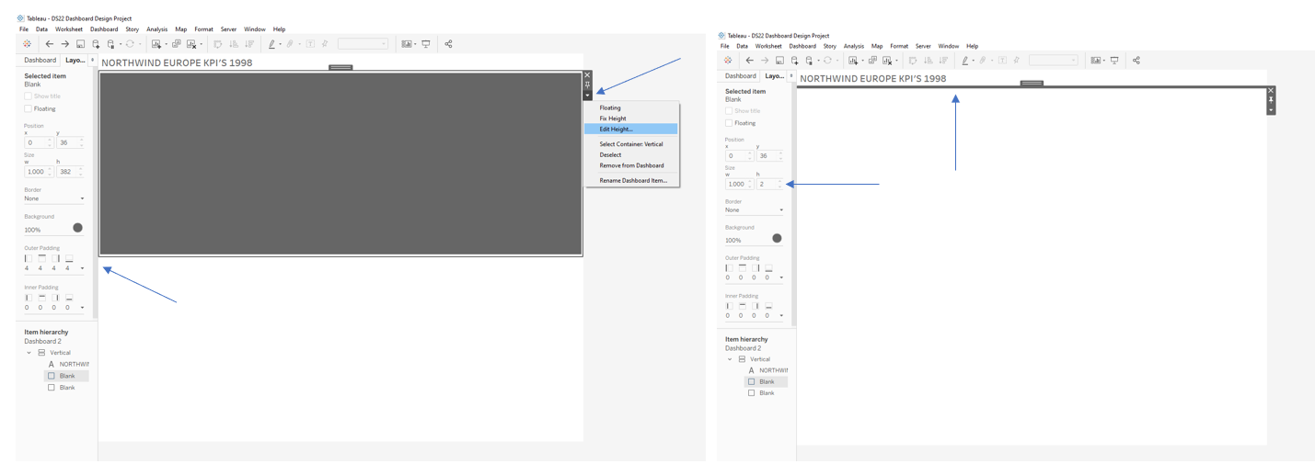Click Add Data Source icon in left toolbar
The height and width of the screenshot is (464, 1315).
point(96,44)
